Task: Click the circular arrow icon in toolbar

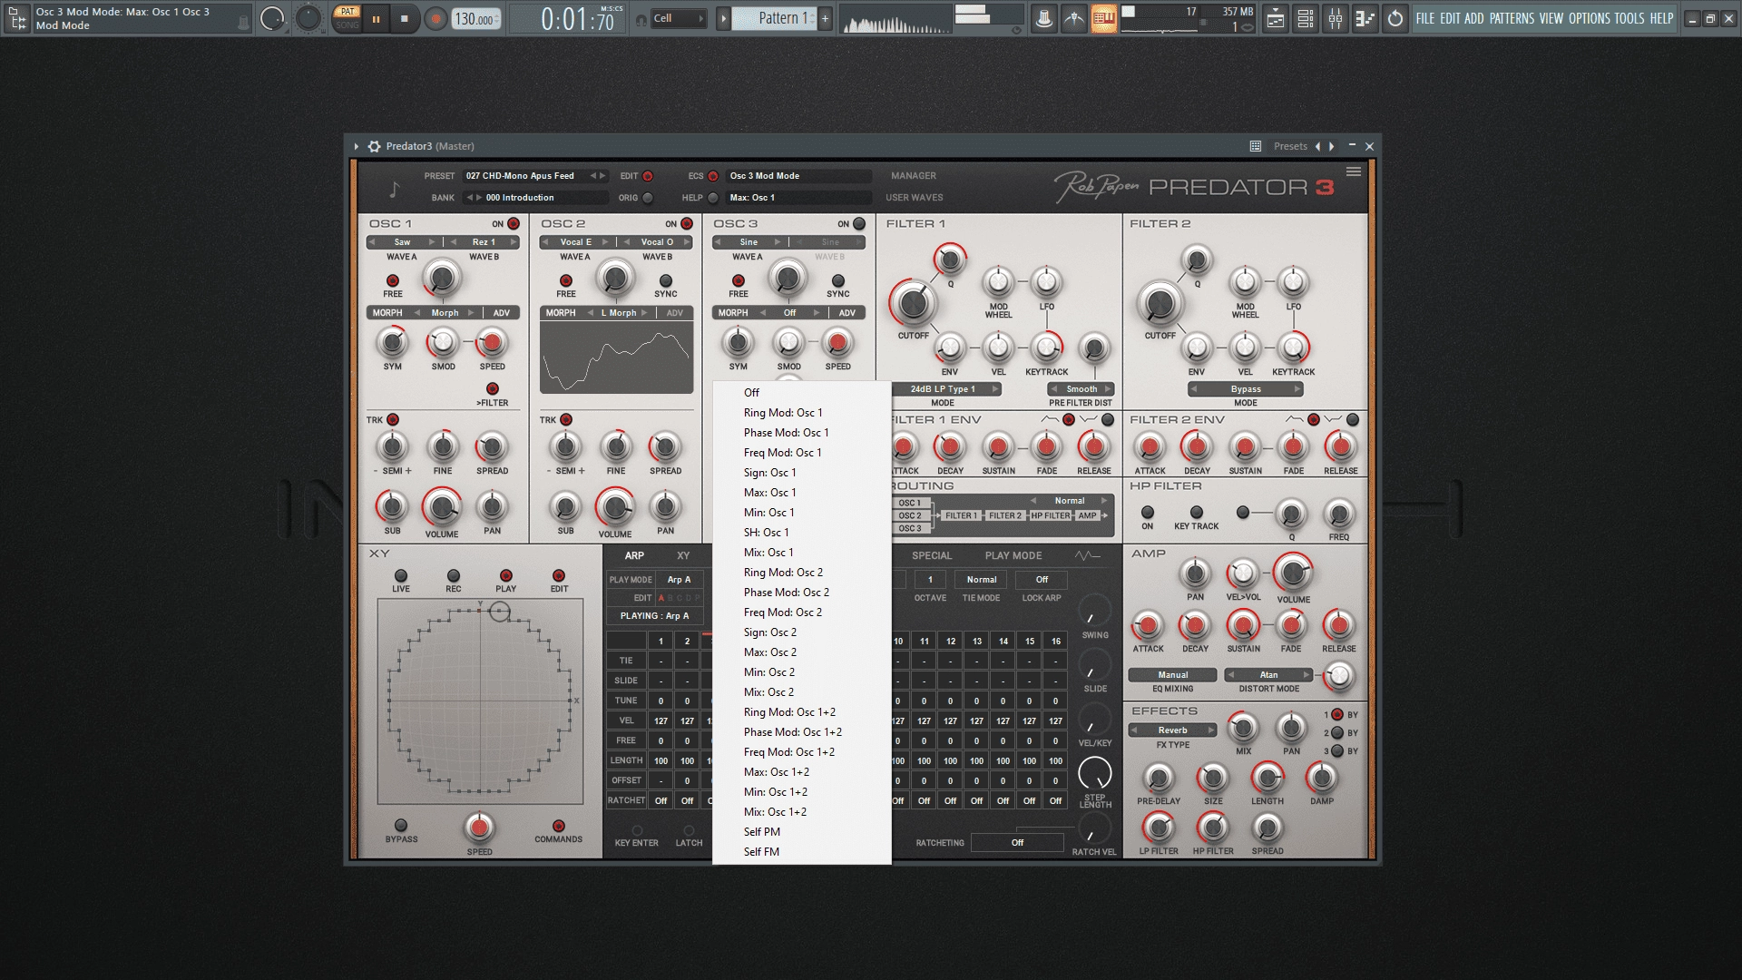Action: coord(1395,18)
